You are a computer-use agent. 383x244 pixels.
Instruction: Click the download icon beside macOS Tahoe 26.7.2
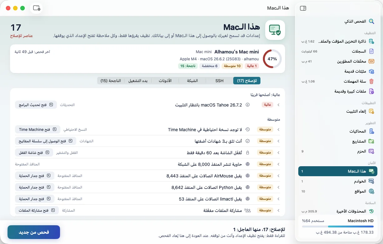(x=247, y=105)
